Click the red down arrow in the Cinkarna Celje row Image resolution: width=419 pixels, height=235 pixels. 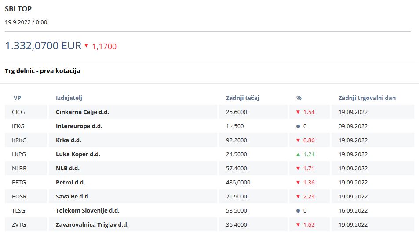298,112
